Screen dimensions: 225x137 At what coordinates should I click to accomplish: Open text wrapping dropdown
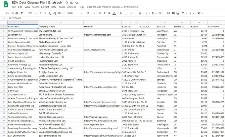click(154, 13)
